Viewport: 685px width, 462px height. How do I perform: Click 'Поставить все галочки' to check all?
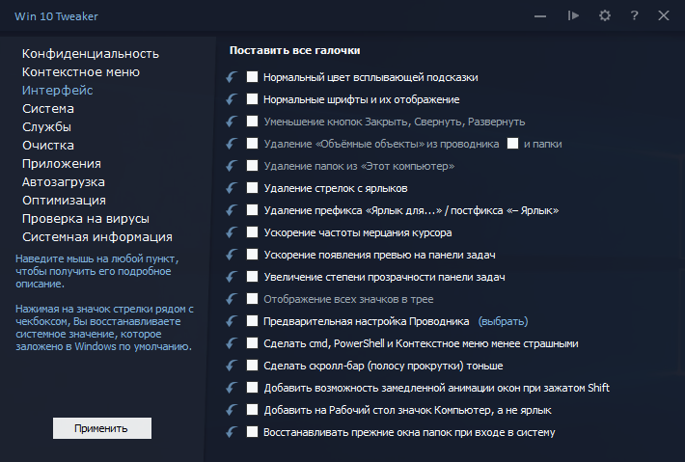click(x=295, y=50)
